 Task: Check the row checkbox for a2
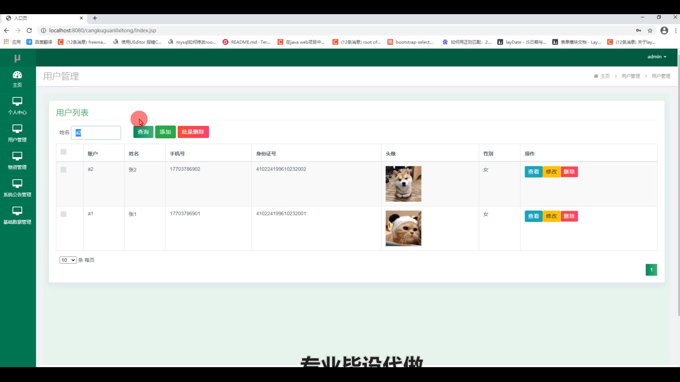[63, 170]
